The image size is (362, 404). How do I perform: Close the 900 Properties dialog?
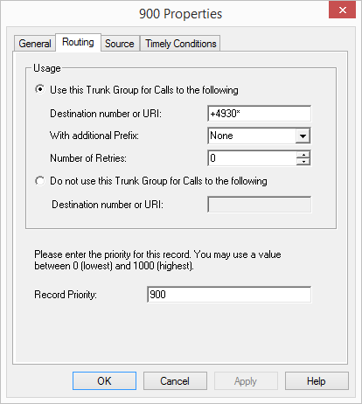[x=342, y=10]
